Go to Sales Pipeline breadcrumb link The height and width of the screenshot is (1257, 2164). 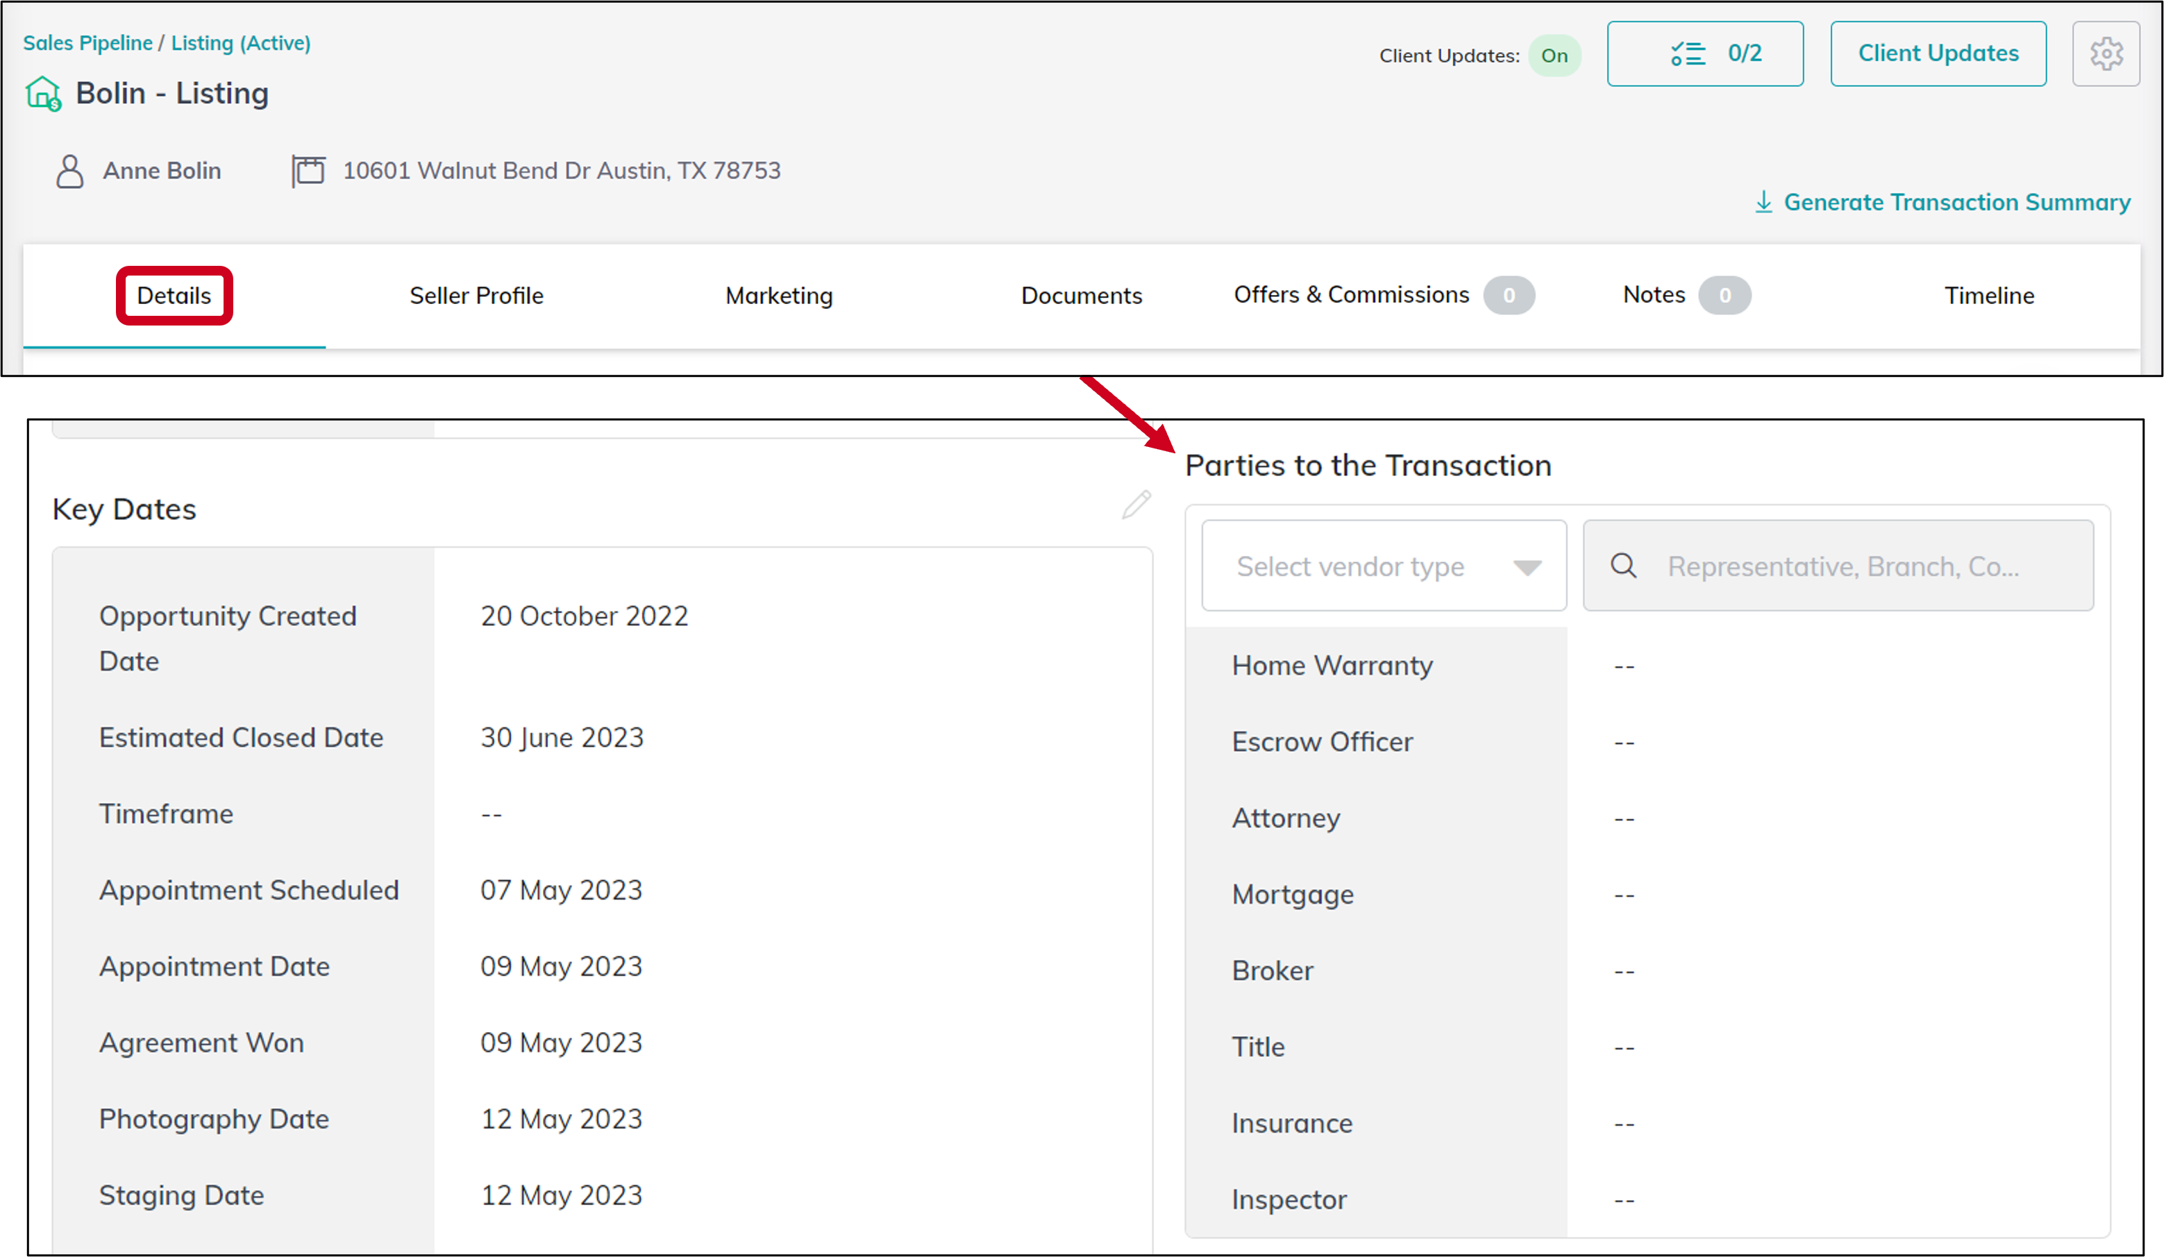(87, 43)
